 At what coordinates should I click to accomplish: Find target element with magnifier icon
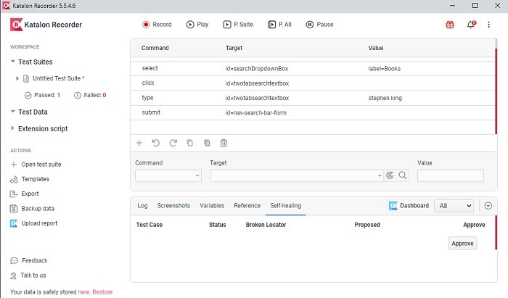(402, 175)
